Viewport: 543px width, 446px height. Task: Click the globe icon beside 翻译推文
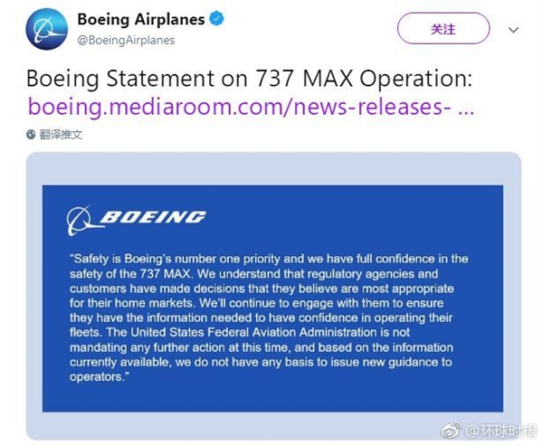pos(32,134)
